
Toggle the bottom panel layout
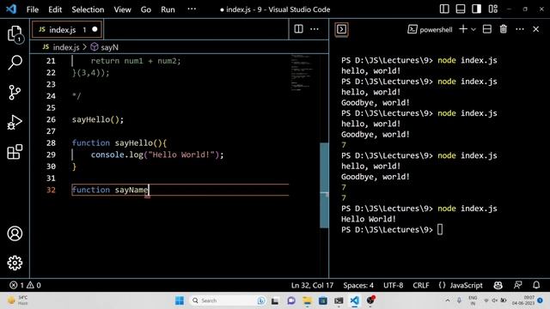point(461,9)
